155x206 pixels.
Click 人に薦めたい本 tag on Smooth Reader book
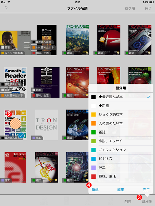point(13,95)
